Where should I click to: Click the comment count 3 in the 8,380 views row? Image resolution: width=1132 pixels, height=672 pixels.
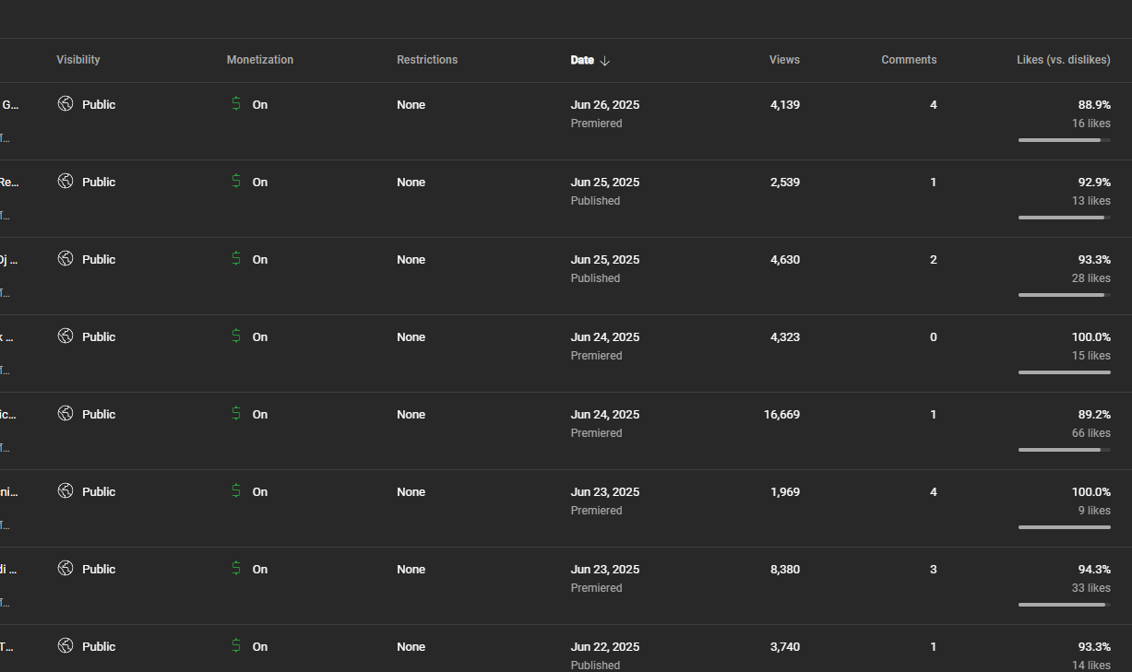(x=933, y=570)
